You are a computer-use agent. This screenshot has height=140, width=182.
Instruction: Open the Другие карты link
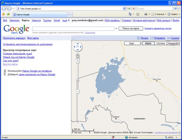pos(10,64)
